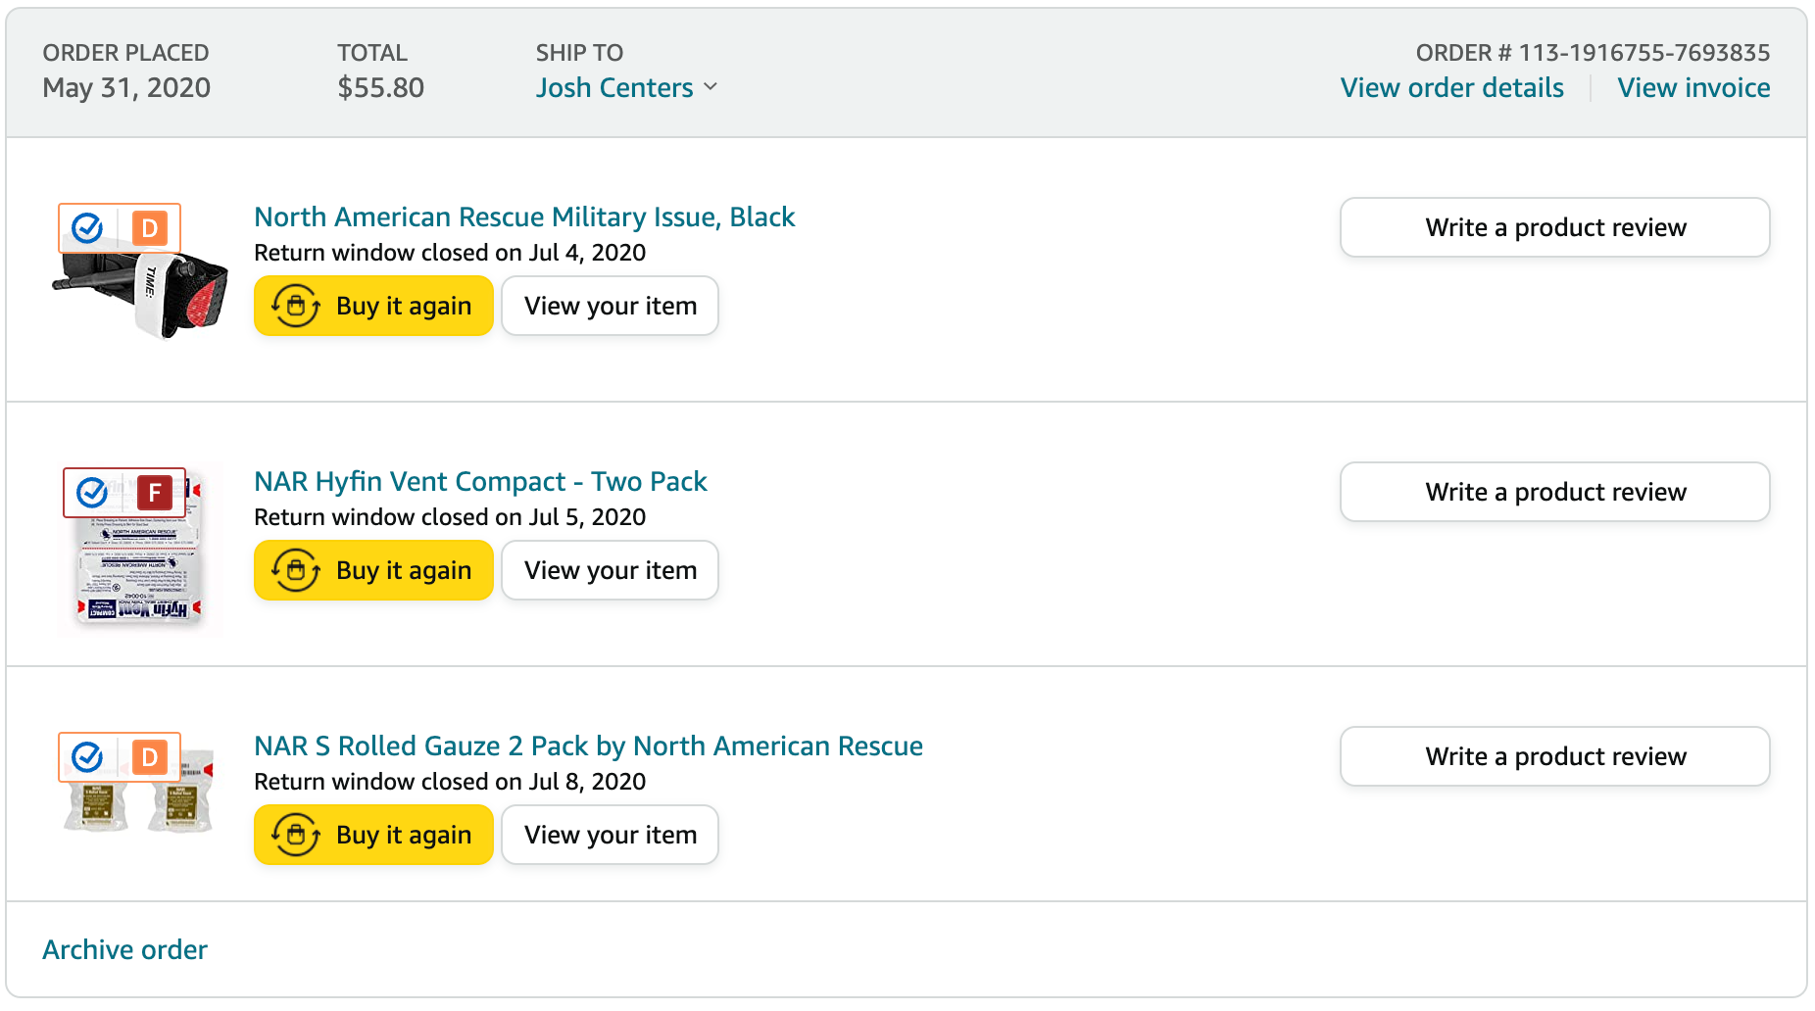Click 'Return window closed on Jul 8, 2020' text
1815x1011 pixels.
450,782
